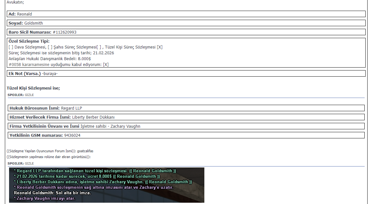Screen dimensions: 376x204
Task: Click the Avukatın; heading text
Action: pyautogui.click(x=15, y=2)
